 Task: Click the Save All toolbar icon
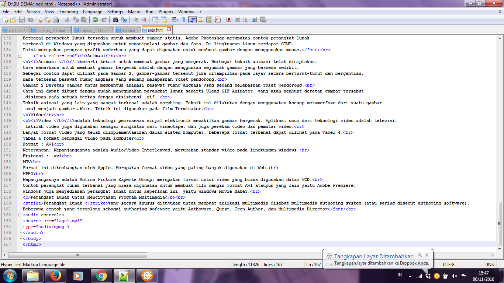[30, 20]
